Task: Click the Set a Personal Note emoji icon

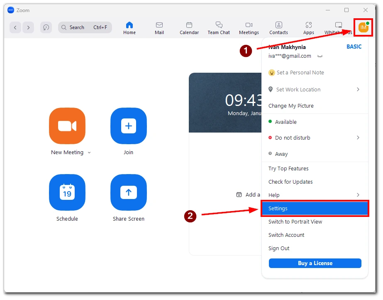Action: tap(272, 73)
